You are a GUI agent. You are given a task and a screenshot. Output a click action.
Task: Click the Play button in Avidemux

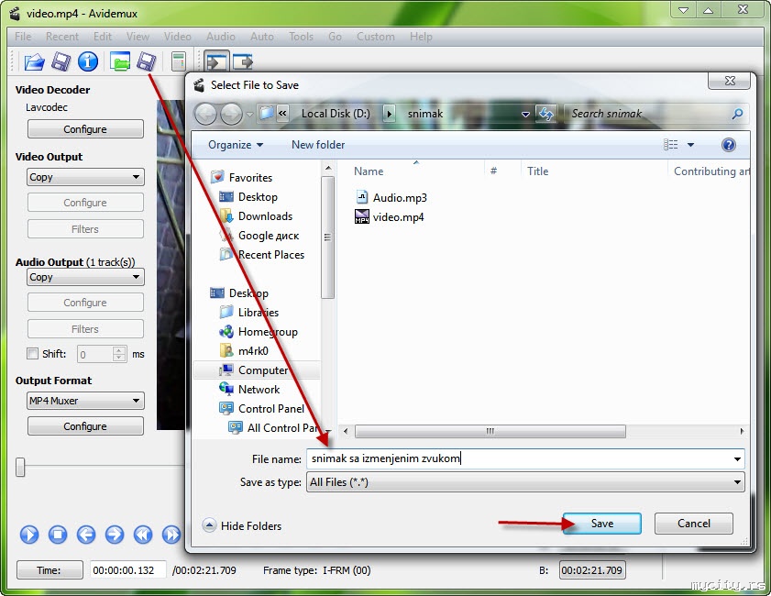point(29,534)
